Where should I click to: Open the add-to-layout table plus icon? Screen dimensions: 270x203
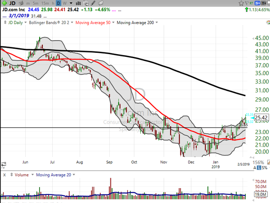tap(85, 3)
